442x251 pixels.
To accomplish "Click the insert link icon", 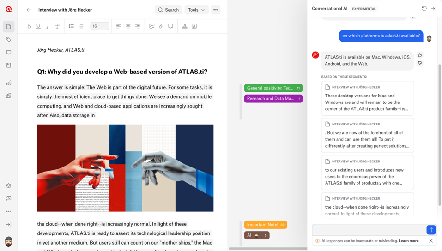I will [x=161, y=26].
